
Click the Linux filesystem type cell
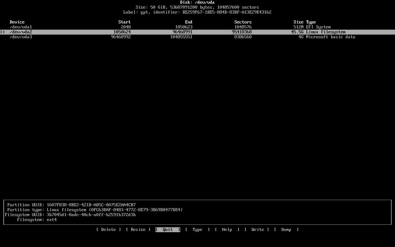326,32
